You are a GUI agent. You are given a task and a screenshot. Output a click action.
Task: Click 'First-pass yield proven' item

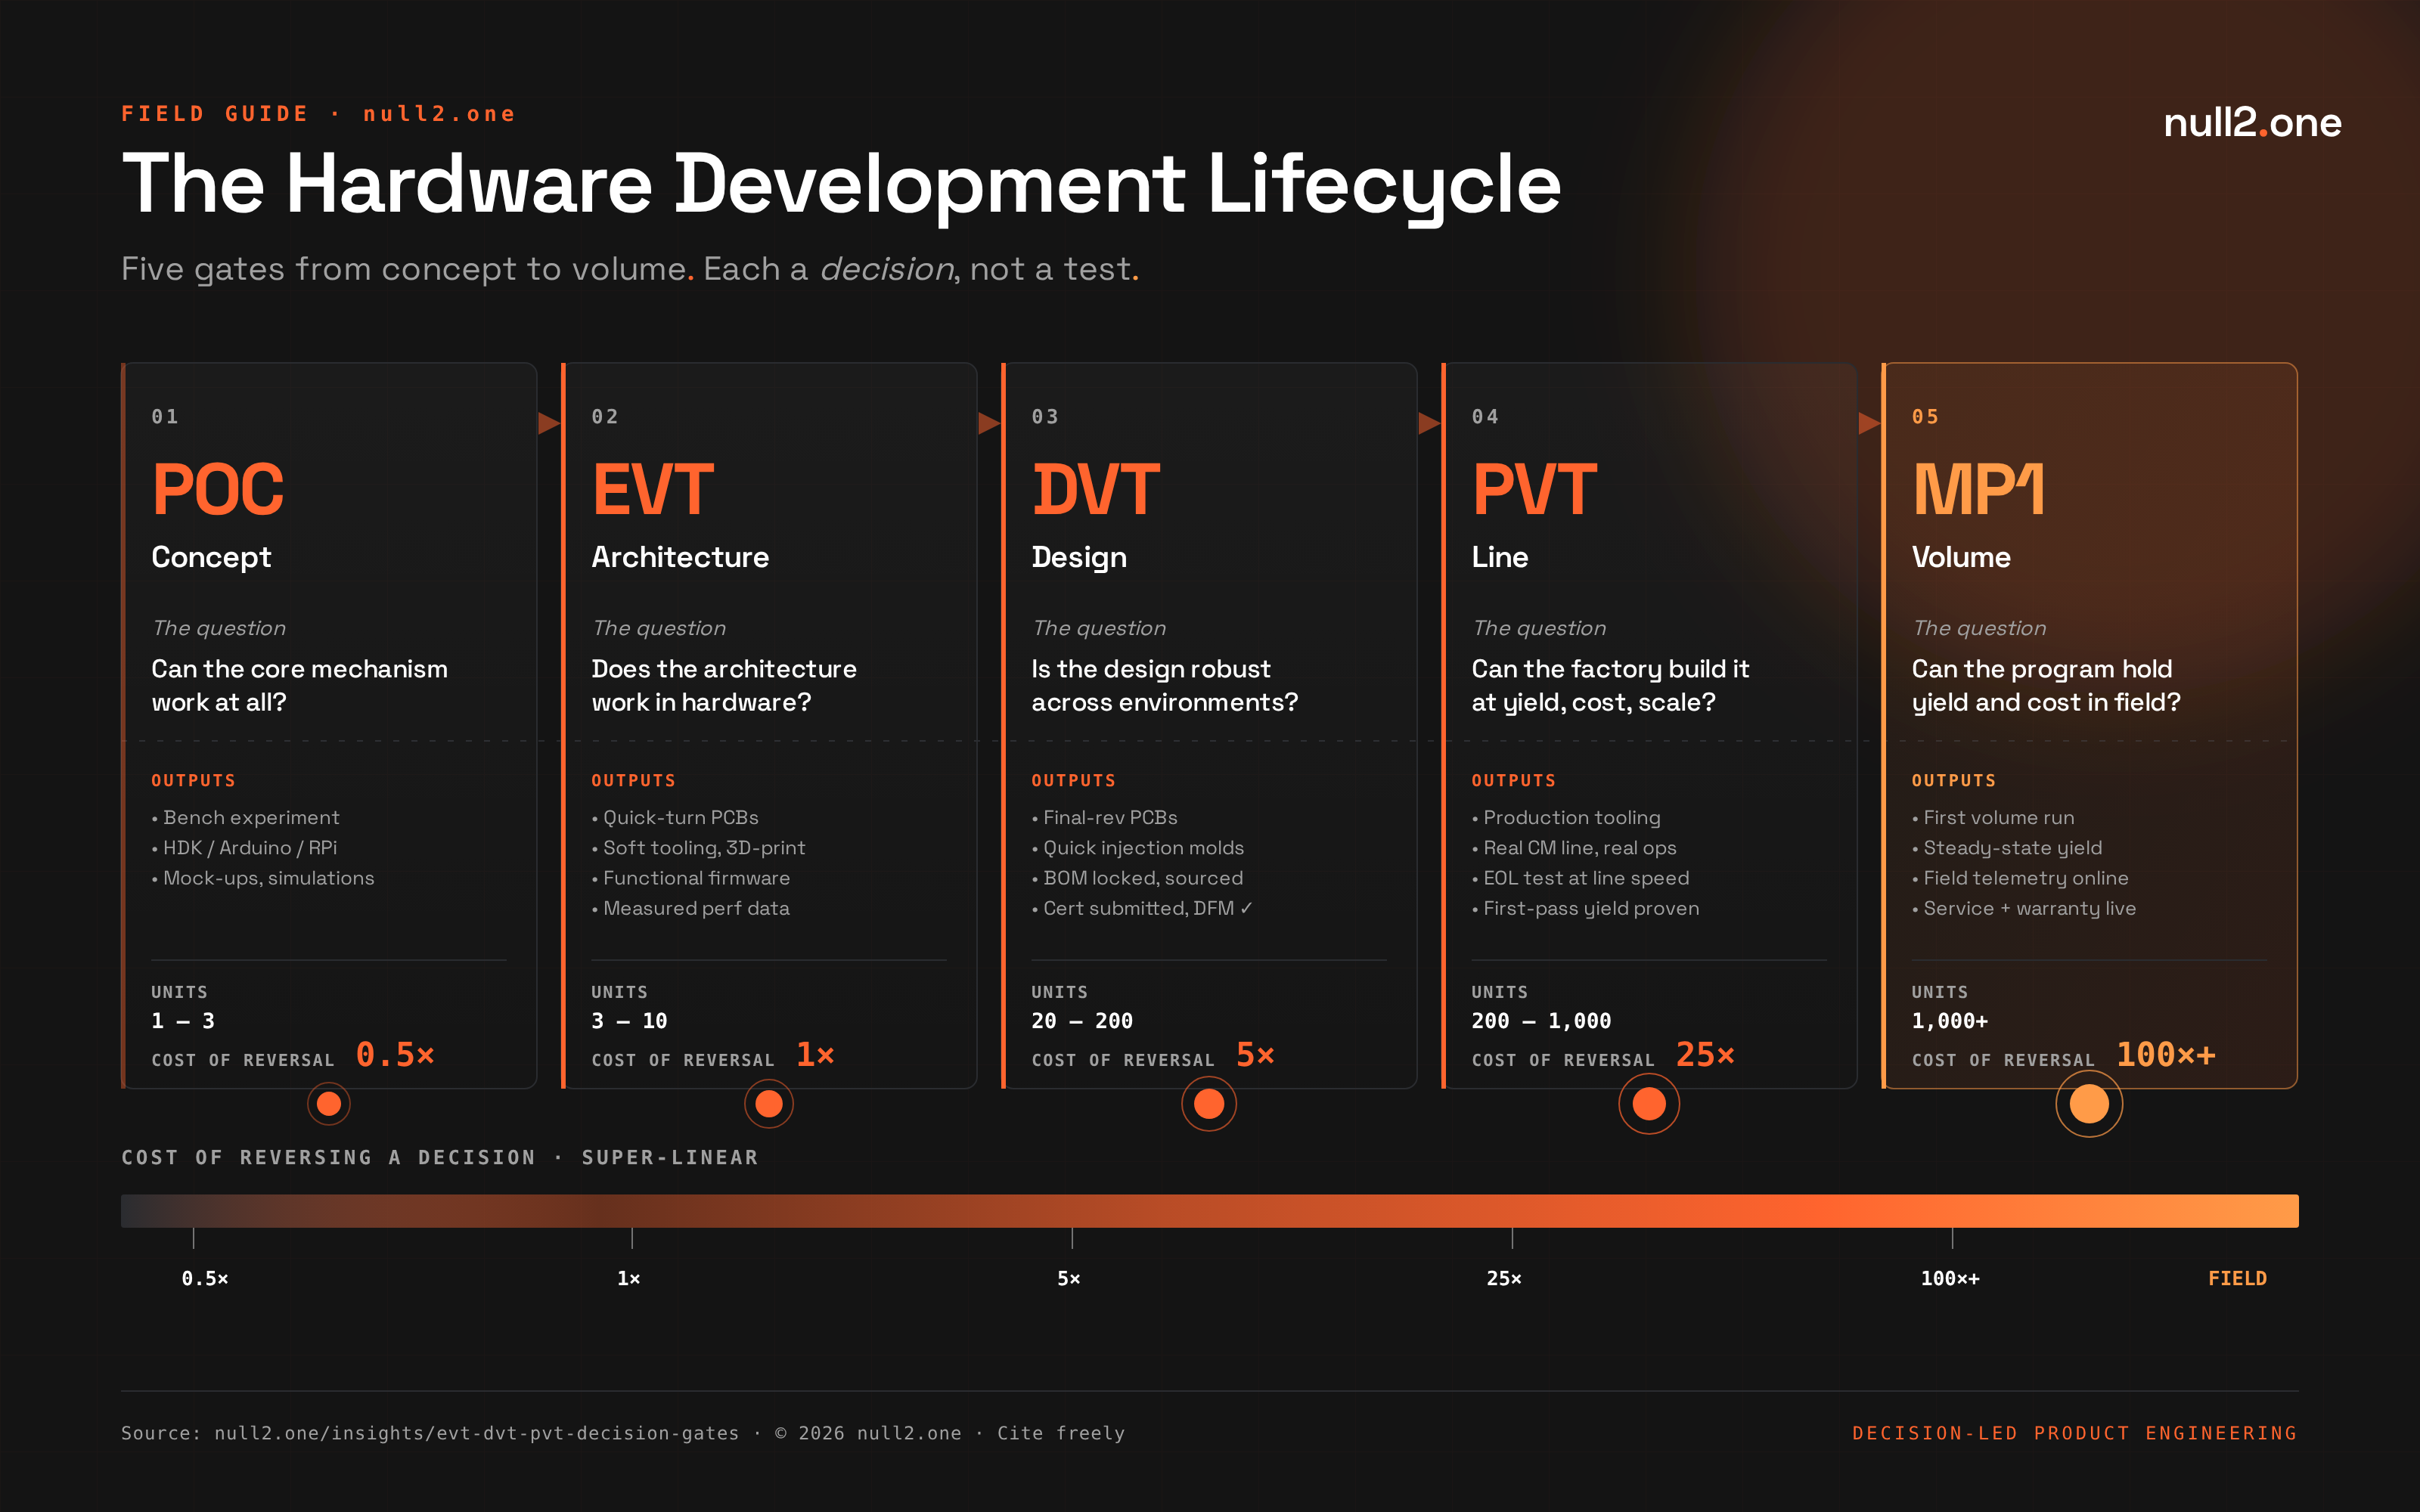pos(1591,908)
